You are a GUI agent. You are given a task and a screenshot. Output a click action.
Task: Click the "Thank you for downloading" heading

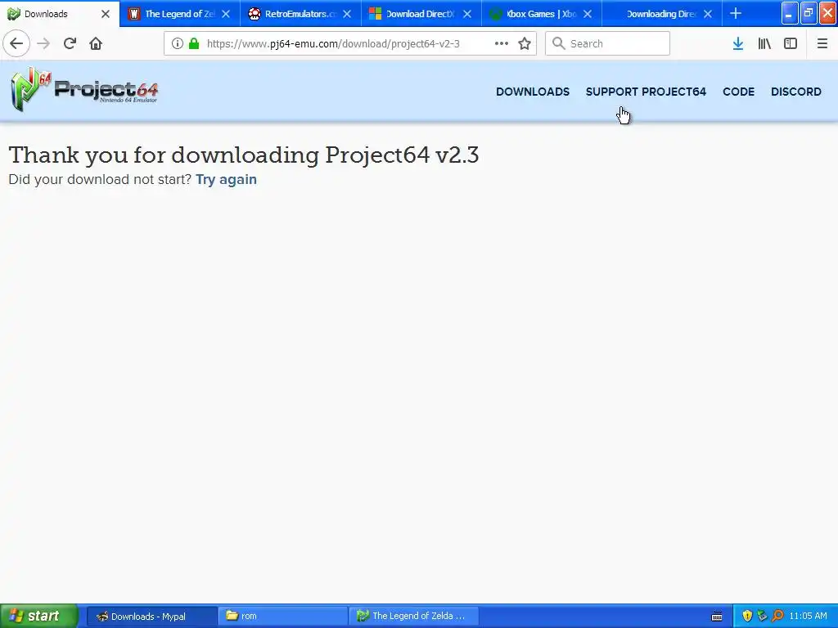[244, 155]
